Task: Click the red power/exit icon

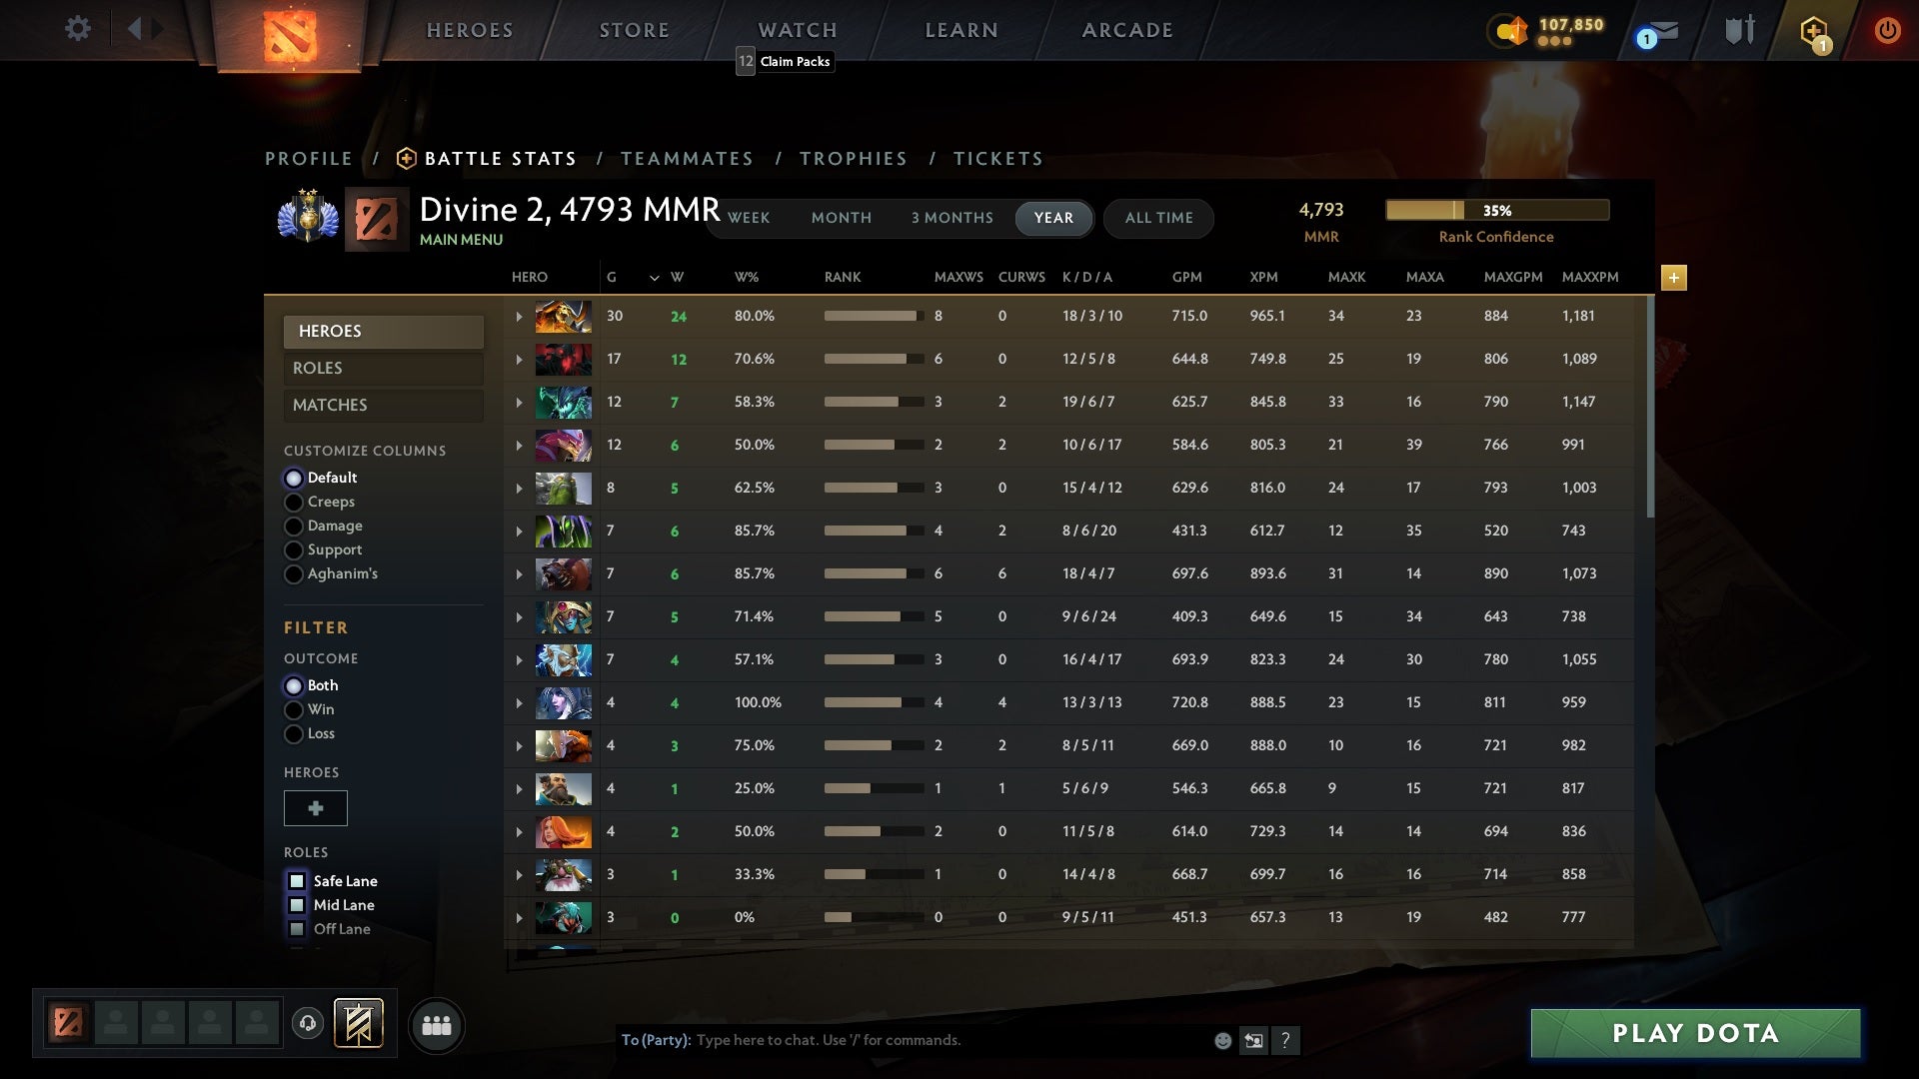Action: 1887,29
